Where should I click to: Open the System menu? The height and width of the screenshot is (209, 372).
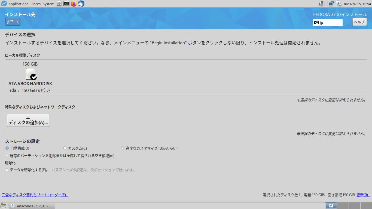(48, 4)
